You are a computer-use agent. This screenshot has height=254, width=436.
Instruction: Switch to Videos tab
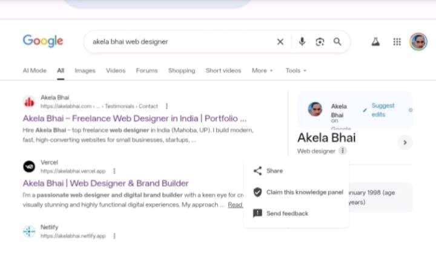click(x=116, y=71)
